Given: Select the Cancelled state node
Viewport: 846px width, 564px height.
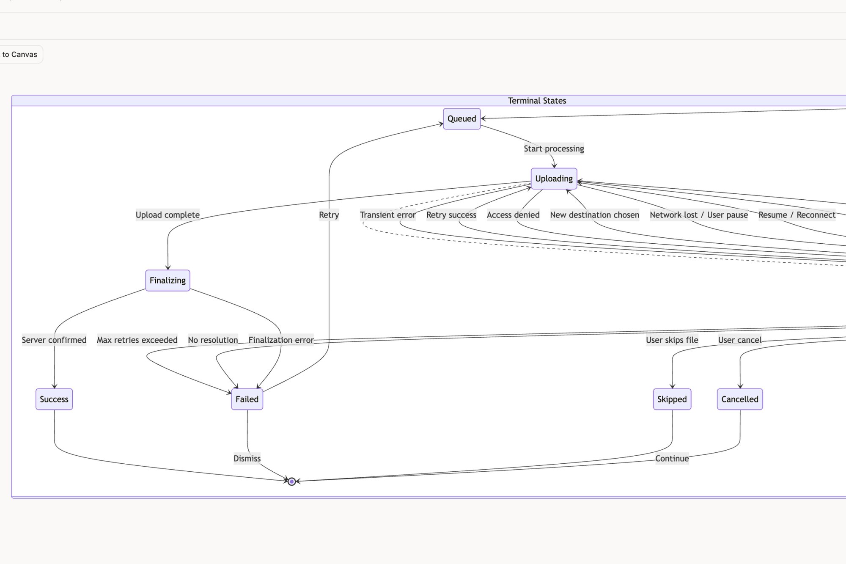Looking at the screenshot, I should click(739, 399).
